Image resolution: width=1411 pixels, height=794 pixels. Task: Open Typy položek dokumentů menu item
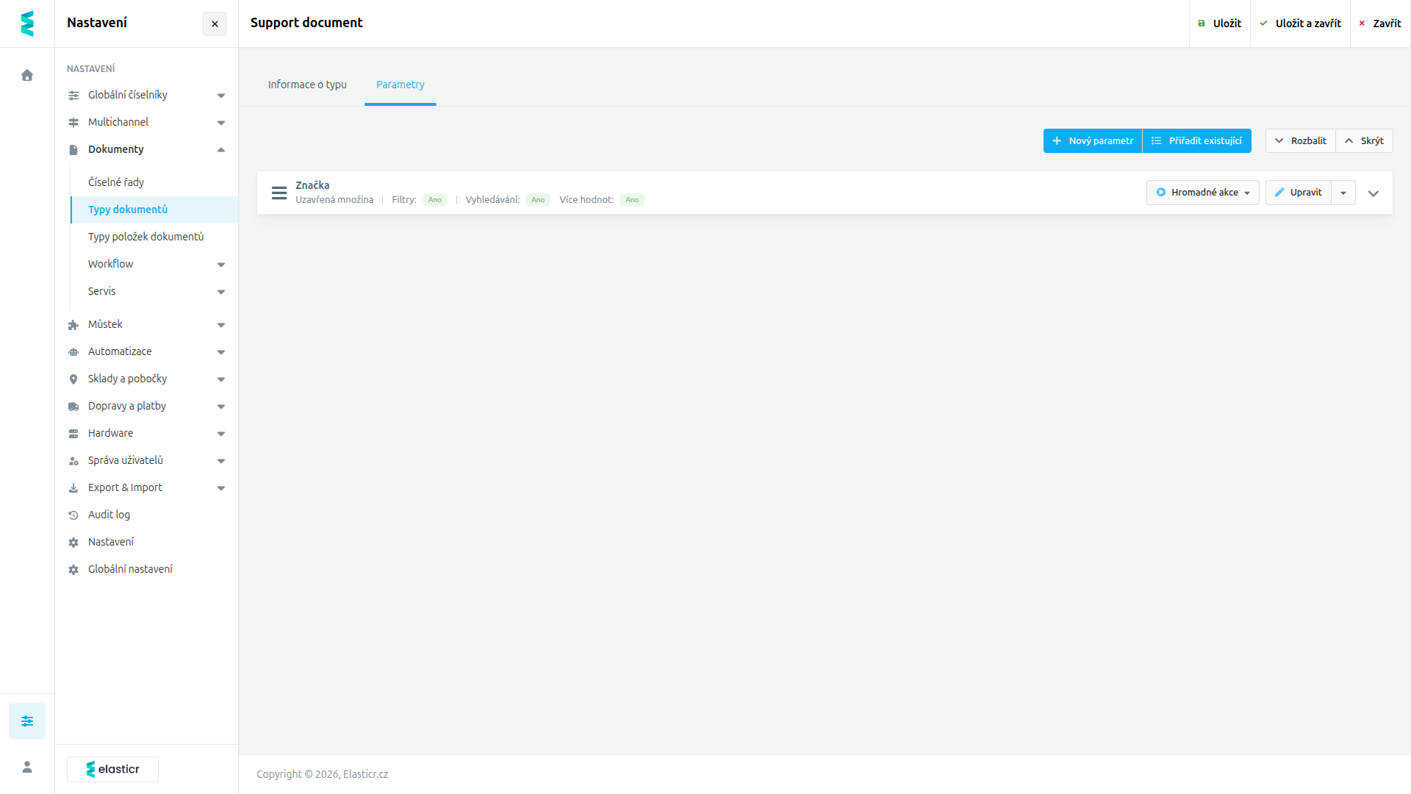146,237
